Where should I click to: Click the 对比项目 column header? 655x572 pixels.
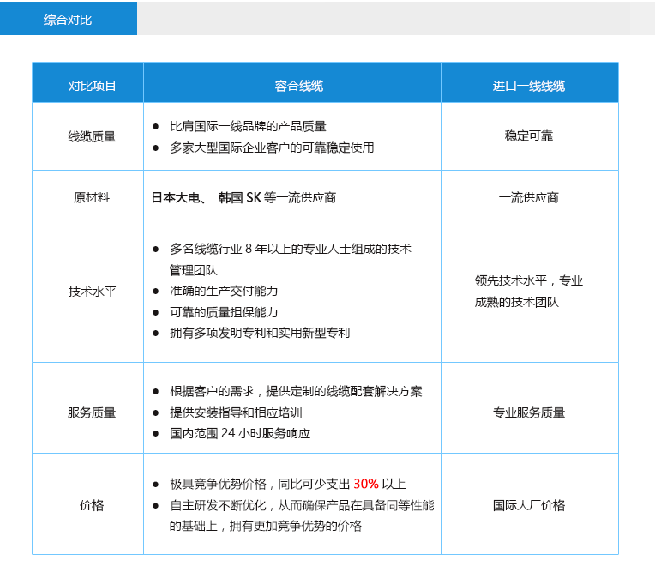click(x=92, y=86)
